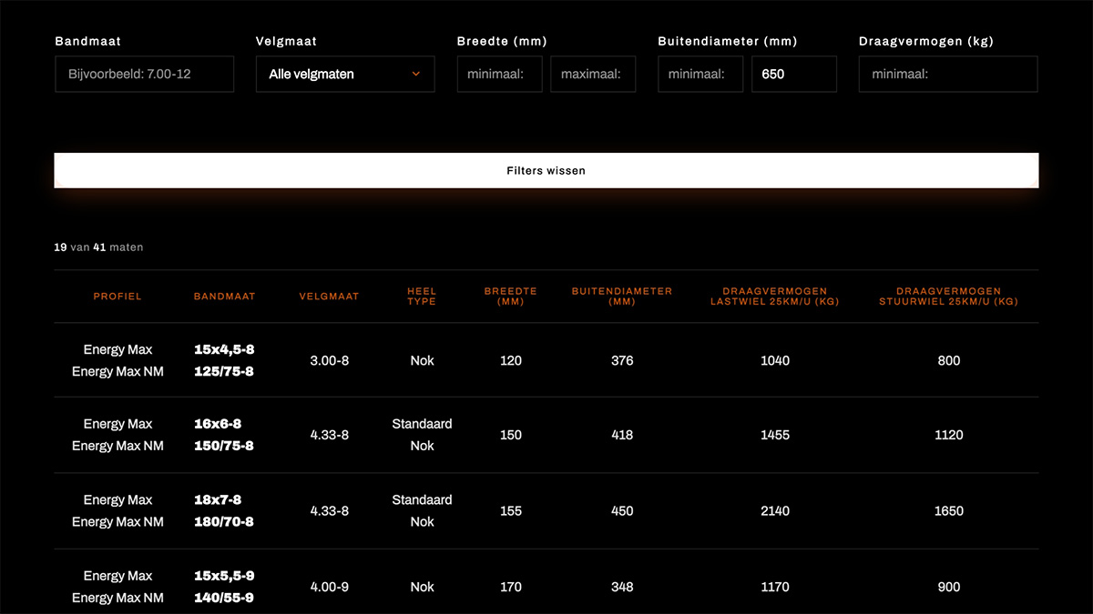
Task: Click the BREEDTE (MM) column header
Action: coord(511,297)
